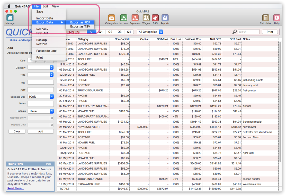Select Export as PDF from submenu

coord(80,22)
